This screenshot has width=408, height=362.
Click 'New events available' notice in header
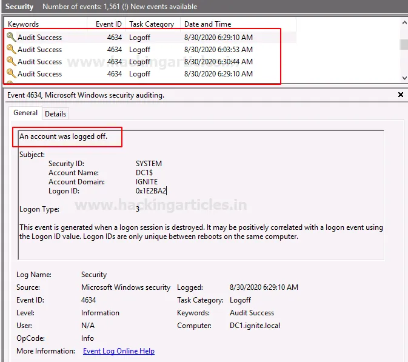(164, 7)
